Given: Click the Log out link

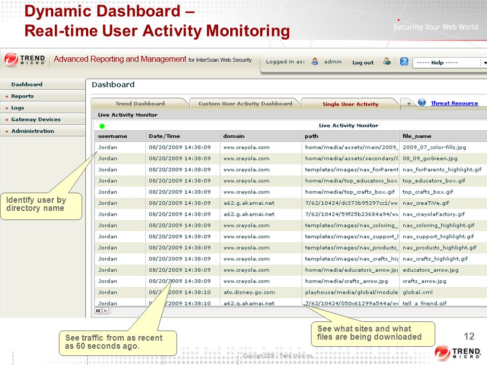Looking at the screenshot, I should coord(363,62).
